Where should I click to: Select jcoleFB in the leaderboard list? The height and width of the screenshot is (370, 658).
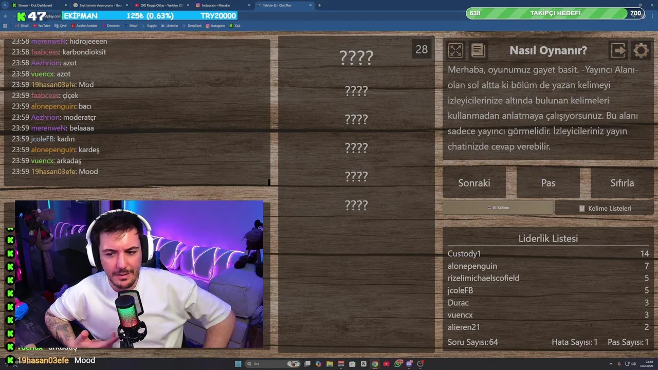[x=460, y=290]
